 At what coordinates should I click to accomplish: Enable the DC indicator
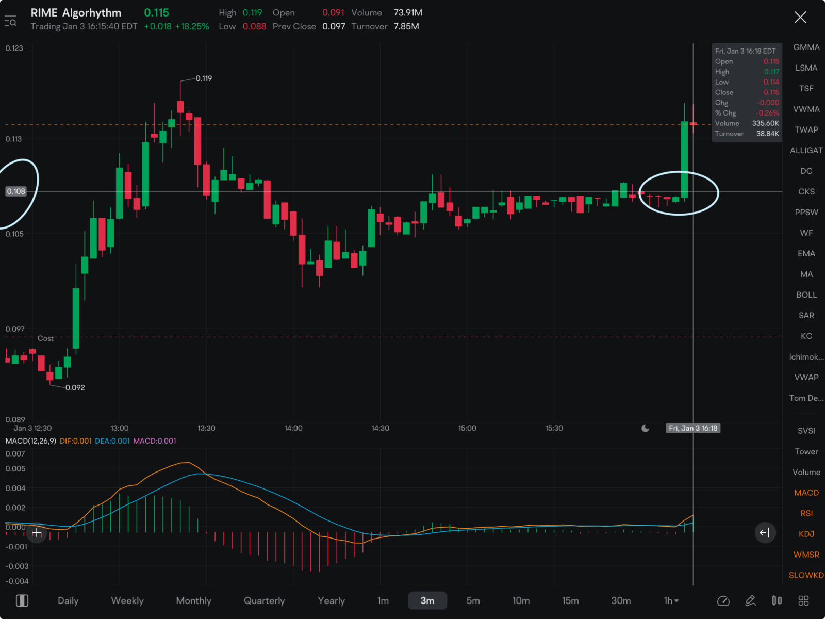click(x=806, y=171)
